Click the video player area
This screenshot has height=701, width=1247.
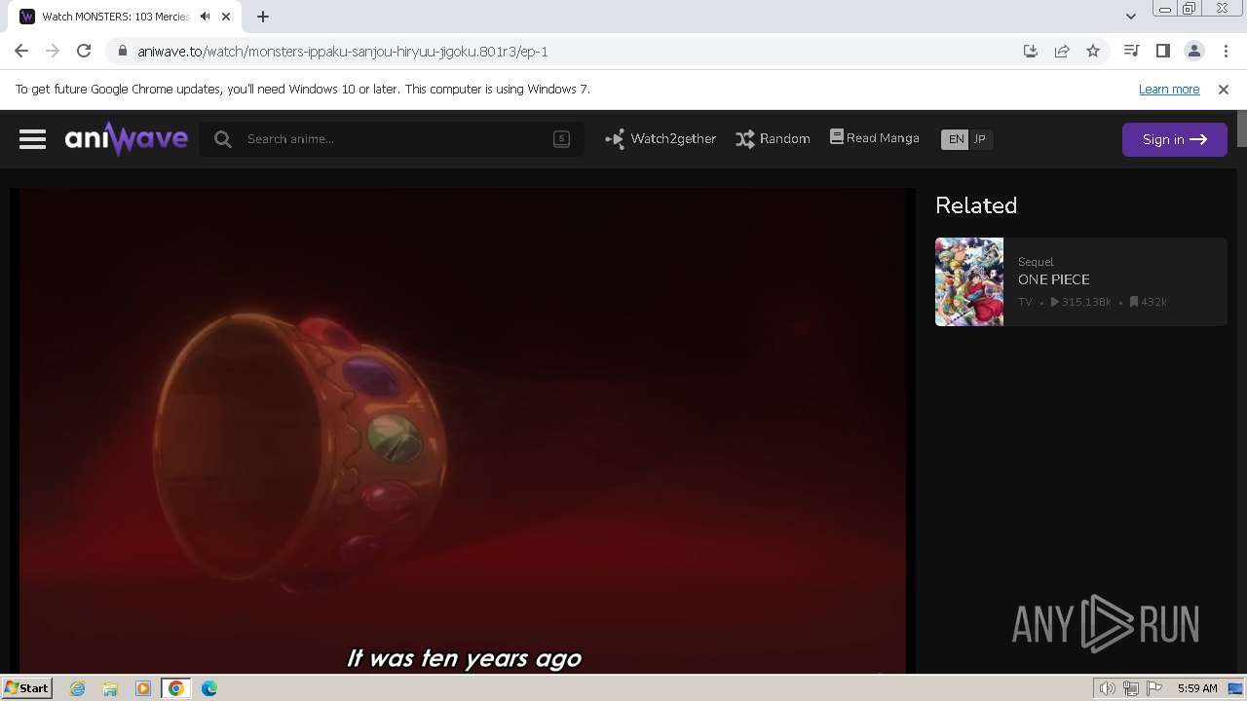tap(463, 430)
